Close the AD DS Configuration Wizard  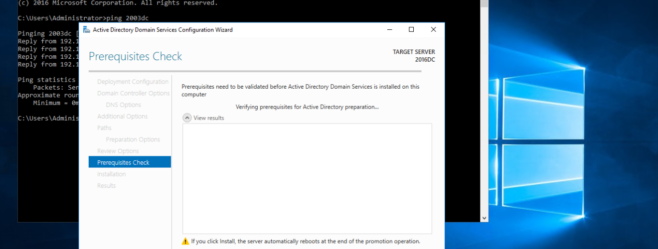pos(434,29)
